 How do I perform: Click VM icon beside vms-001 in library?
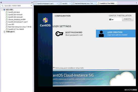click(x=7, y=24)
